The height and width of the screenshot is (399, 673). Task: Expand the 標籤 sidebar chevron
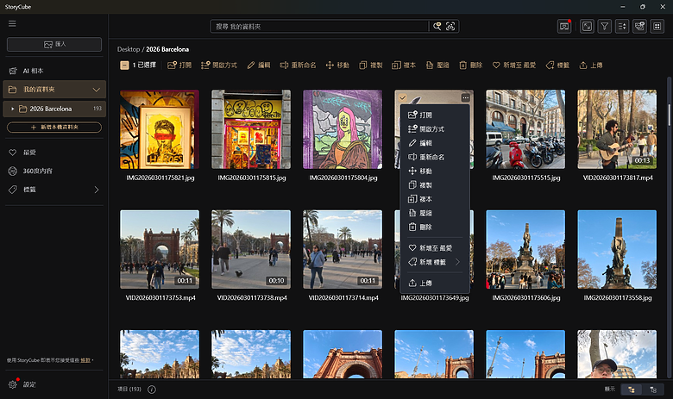pyautogui.click(x=96, y=189)
